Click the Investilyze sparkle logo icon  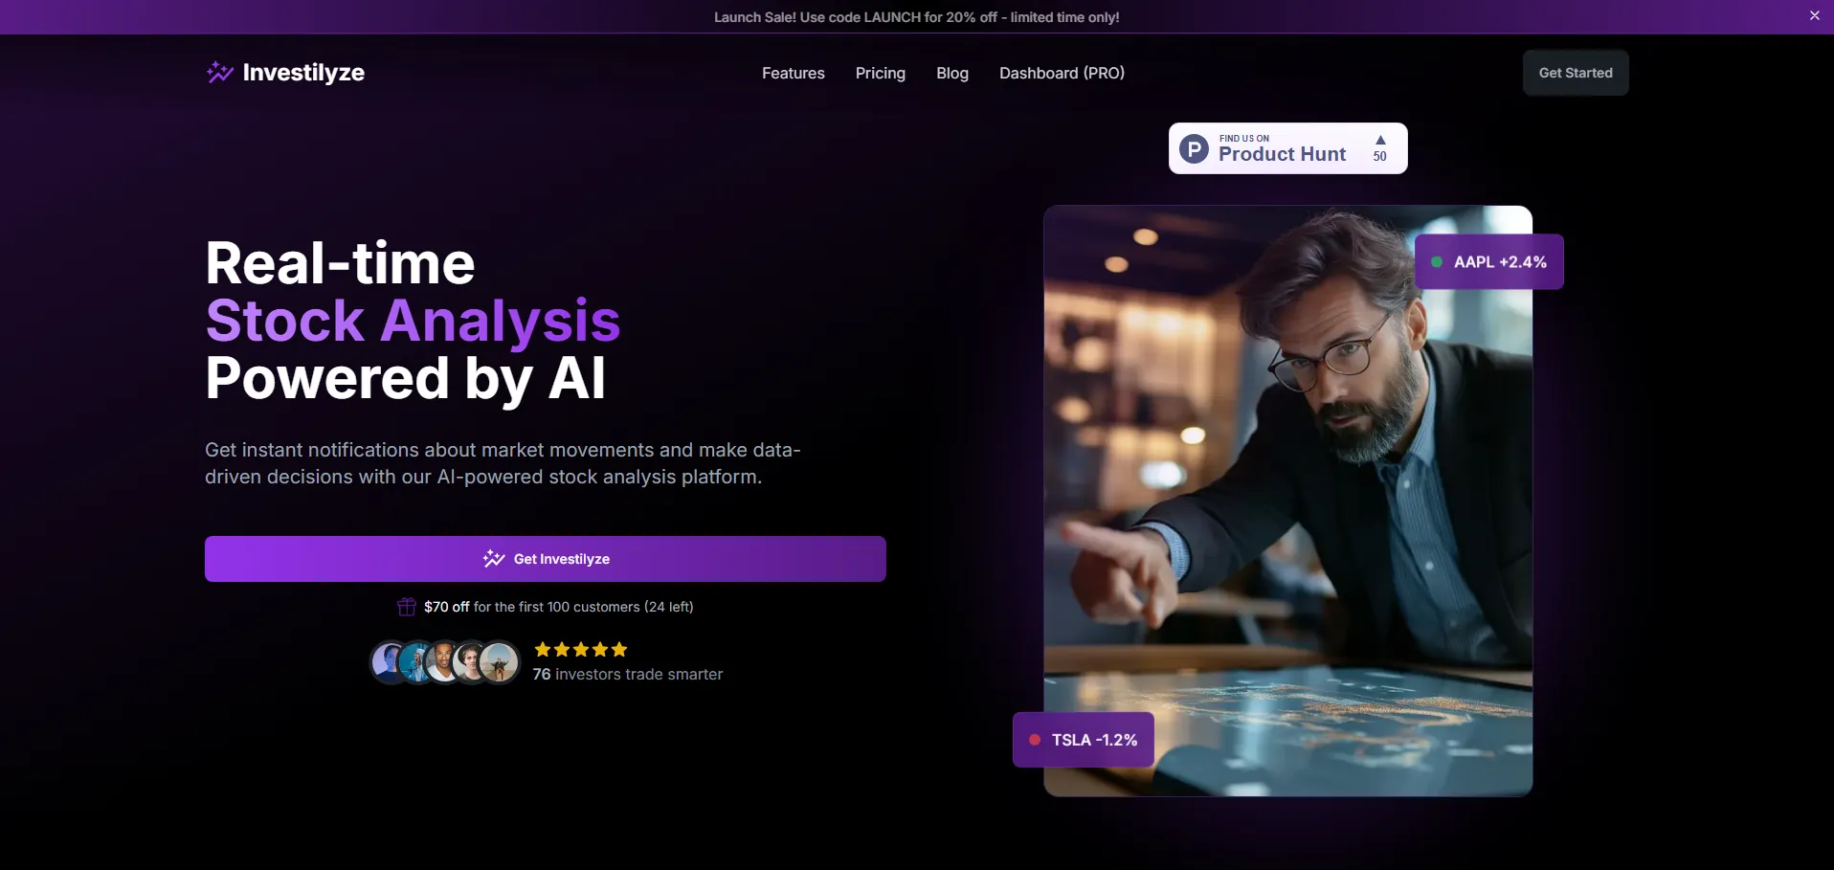point(220,73)
